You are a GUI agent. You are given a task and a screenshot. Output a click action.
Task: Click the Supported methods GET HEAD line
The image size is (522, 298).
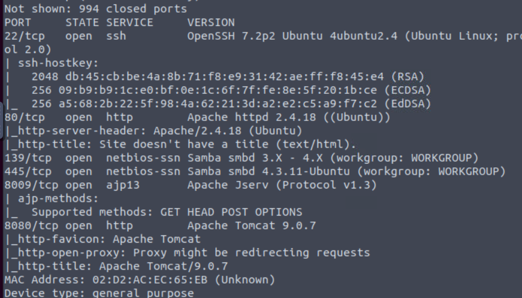click(x=167, y=212)
